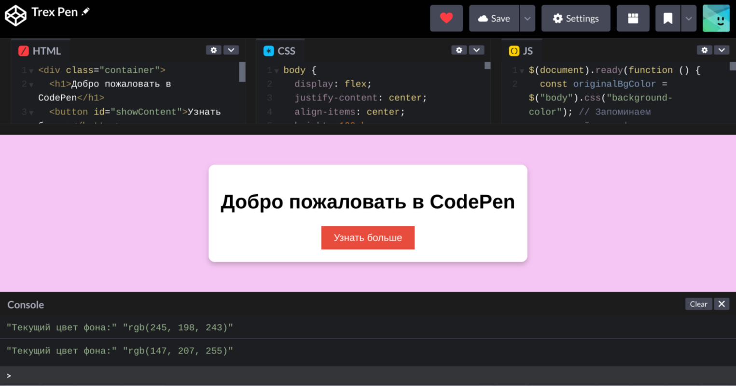
Task: Open the JS panel chevron dropdown
Action: pos(722,50)
